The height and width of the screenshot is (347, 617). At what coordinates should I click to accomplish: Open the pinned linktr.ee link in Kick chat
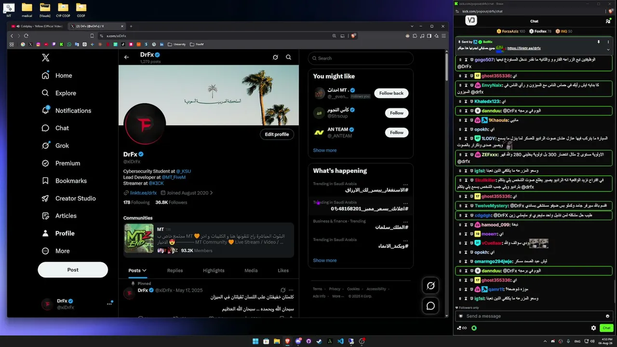[x=524, y=48]
